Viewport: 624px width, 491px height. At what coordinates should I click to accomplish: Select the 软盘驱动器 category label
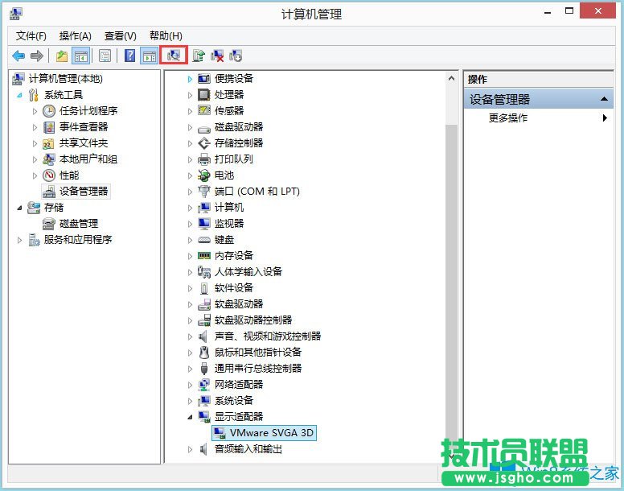(239, 304)
